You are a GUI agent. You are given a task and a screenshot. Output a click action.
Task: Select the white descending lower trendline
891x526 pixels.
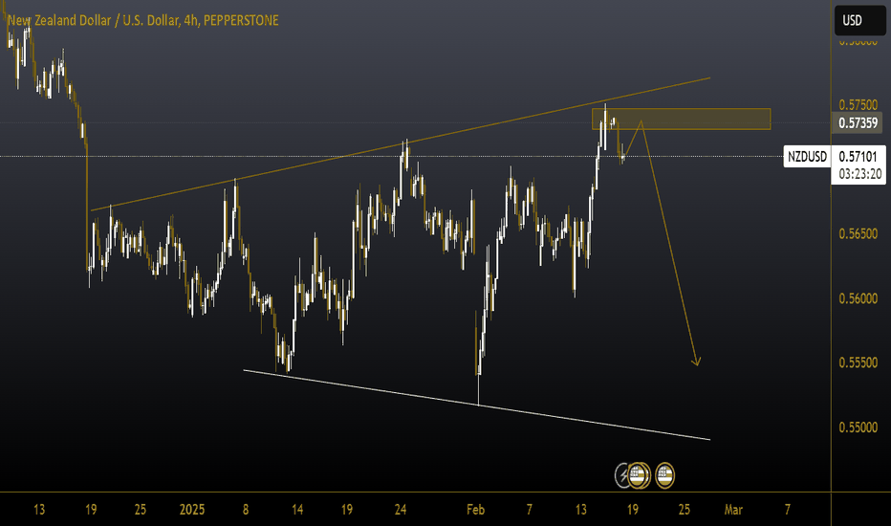[x=477, y=405]
